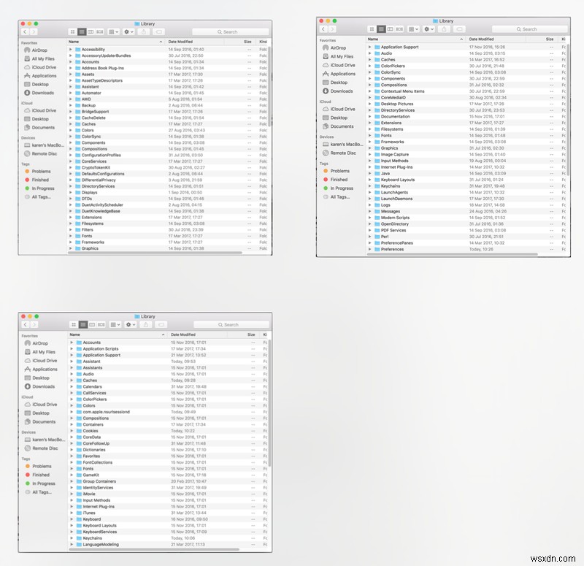Select AccessoryUpdaterBundles folder row
This screenshot has width=584, height=566.
(x=168, y=56)
